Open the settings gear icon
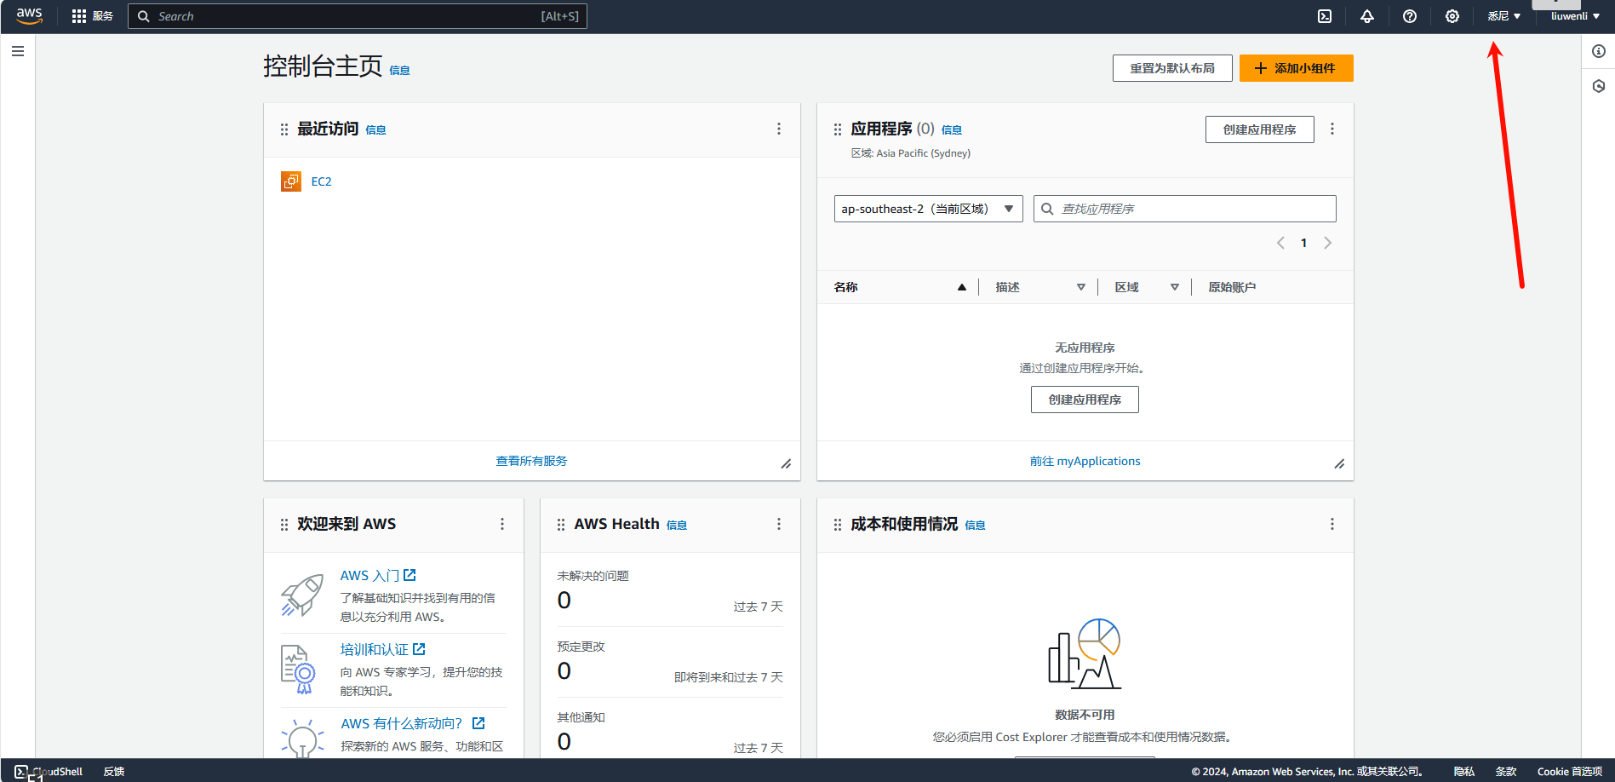This screenshot has height=782, width=1615. [x=1452, y=16]
